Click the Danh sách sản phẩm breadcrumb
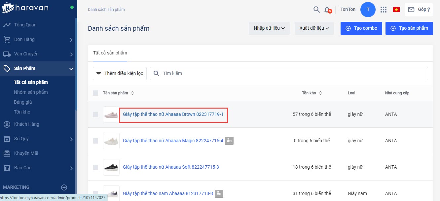 (106, 10)
